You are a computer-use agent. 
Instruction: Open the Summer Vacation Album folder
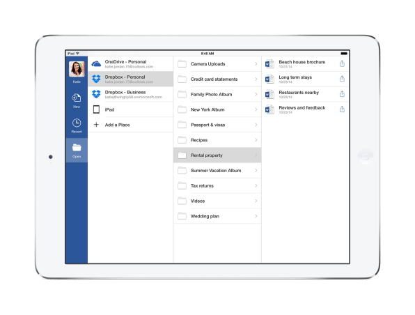(x=217, y=171)
